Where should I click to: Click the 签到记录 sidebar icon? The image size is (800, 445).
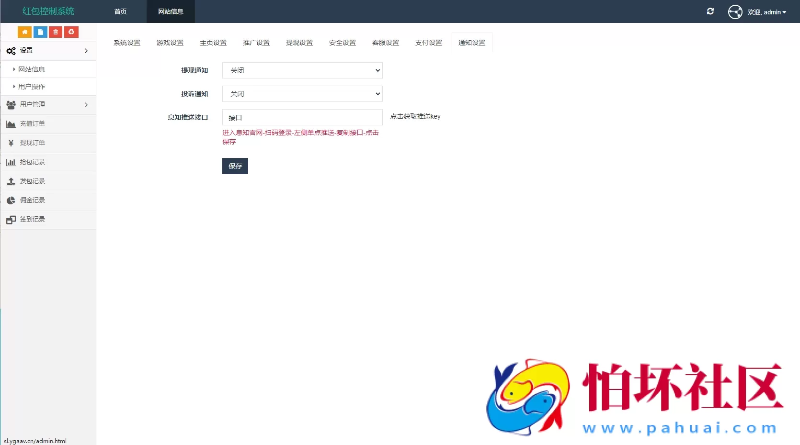[x=11, y=220]
